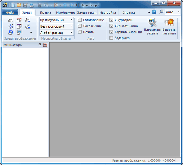This screenshot has width=183, height=165.
Task: Open the Файл menu button
Action: [x=10, y=13]
